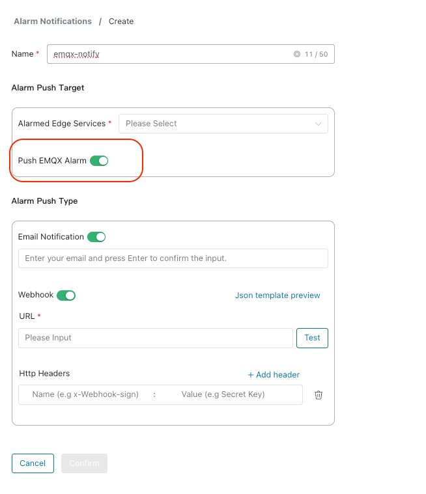Test the webhook URL

point(312,338)
